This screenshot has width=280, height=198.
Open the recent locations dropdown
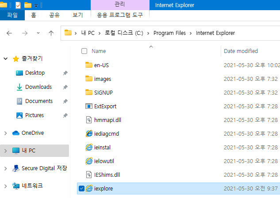pyautogui.click(x=38, y=33)
